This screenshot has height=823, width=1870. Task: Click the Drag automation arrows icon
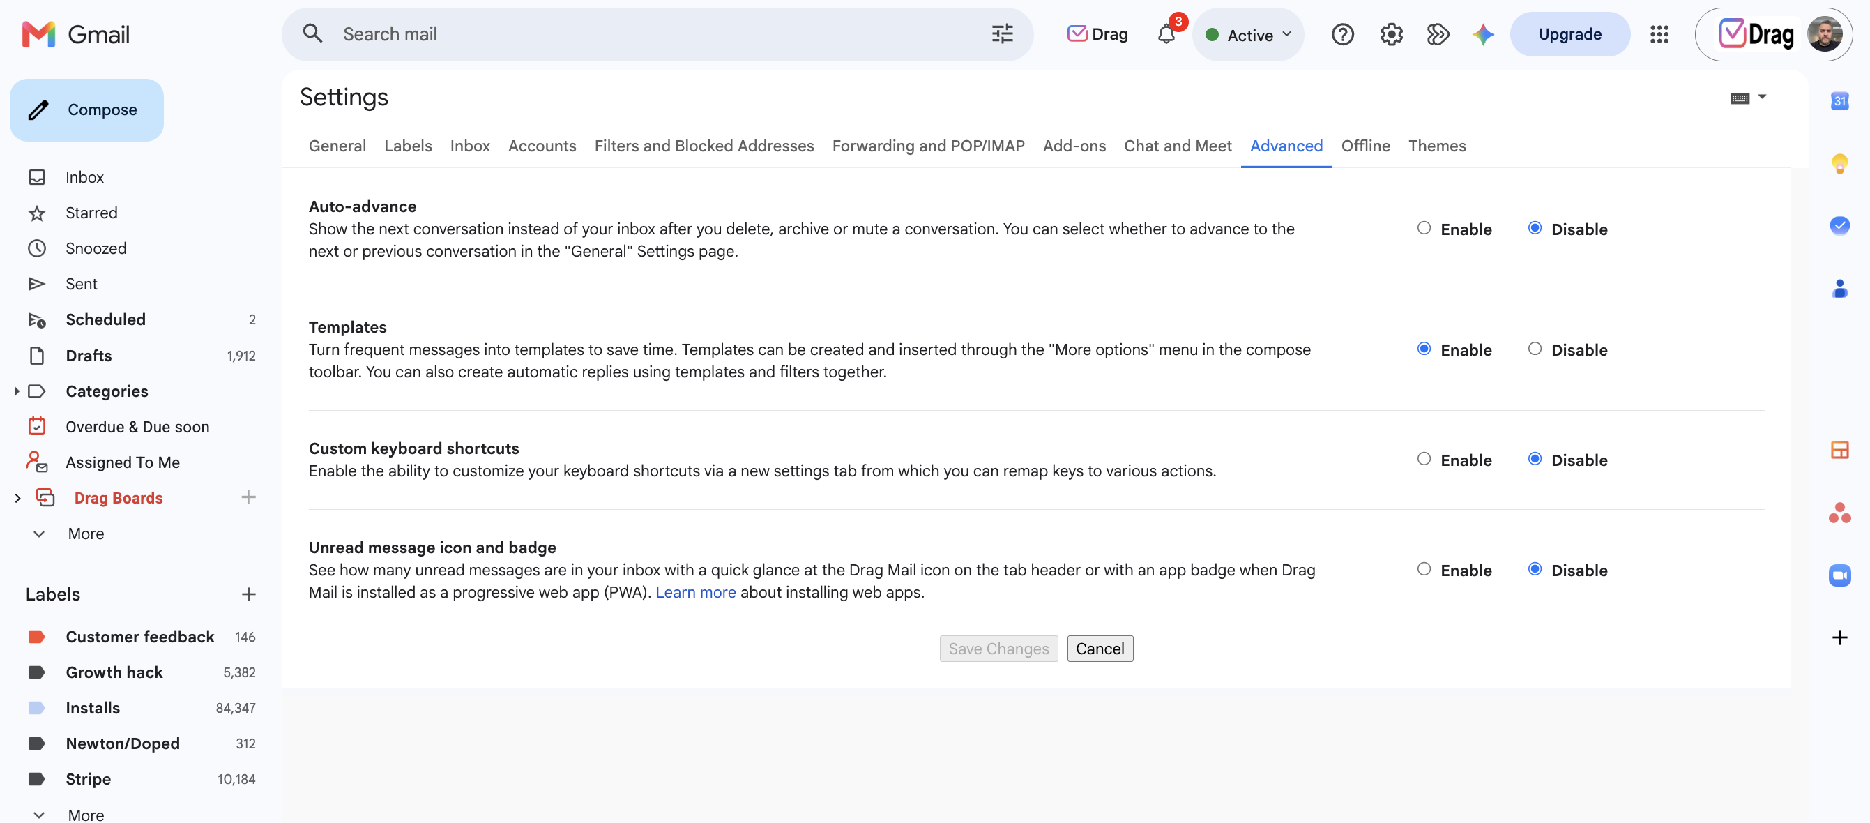[x=1437, y=34]
